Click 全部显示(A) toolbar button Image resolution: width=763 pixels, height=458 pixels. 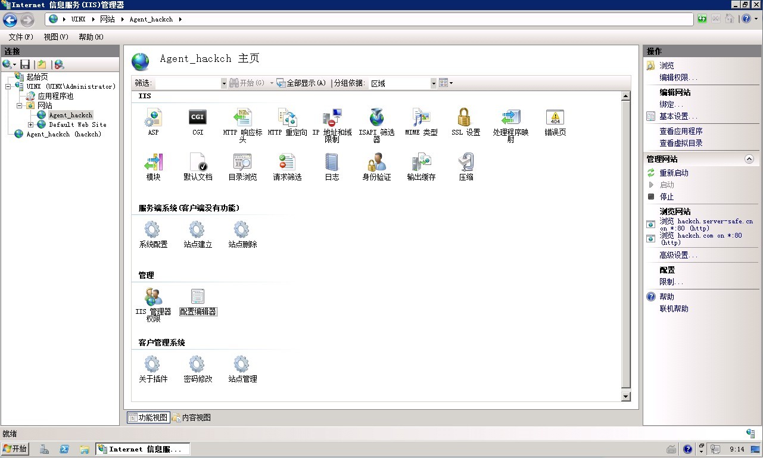click(x=301, y=83)
